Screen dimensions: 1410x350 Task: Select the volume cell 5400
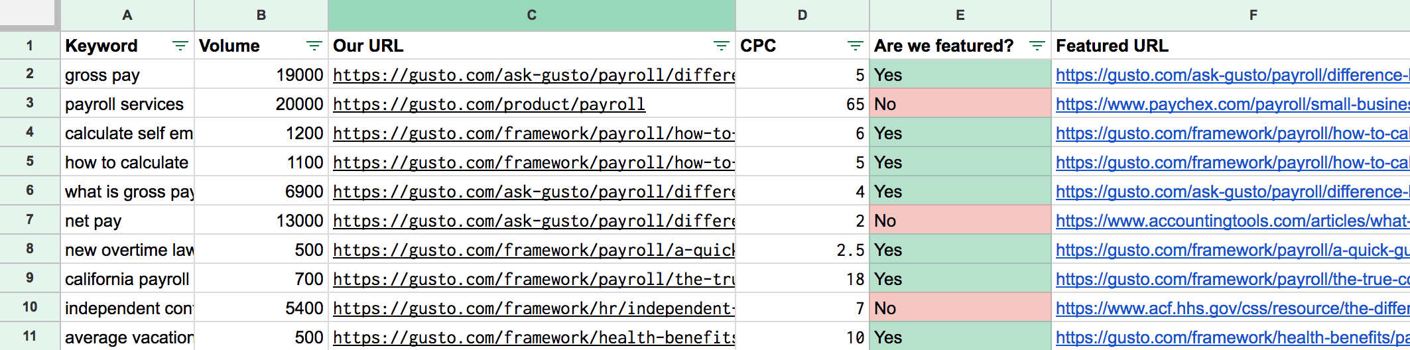pyautogui.click(x=261, y=308)
